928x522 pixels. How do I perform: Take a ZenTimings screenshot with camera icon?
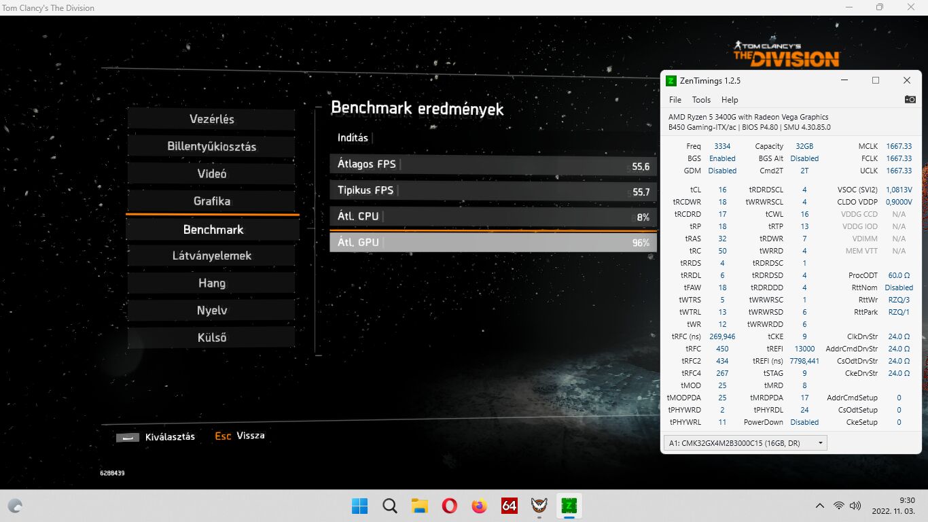(x=910, y=99)
